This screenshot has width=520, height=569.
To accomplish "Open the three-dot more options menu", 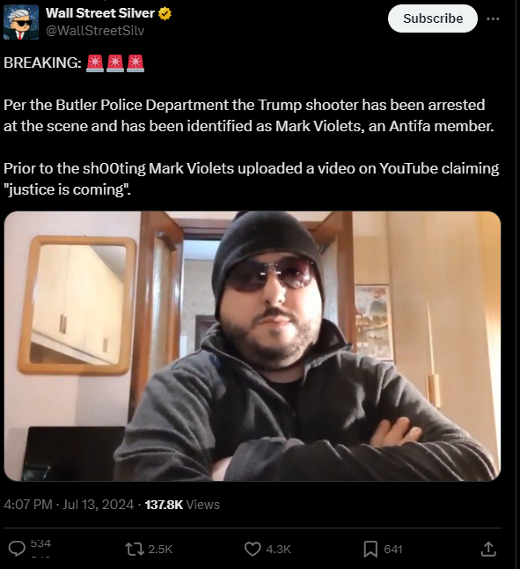I will click(493, 18).
